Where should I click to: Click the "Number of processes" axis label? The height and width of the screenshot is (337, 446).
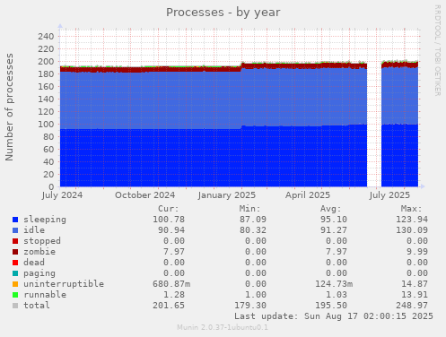[9, 107]
